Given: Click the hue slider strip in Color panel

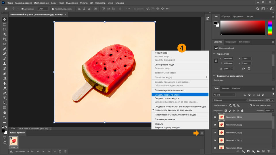Looking at the screenshot, I should (x=270, y=28).
